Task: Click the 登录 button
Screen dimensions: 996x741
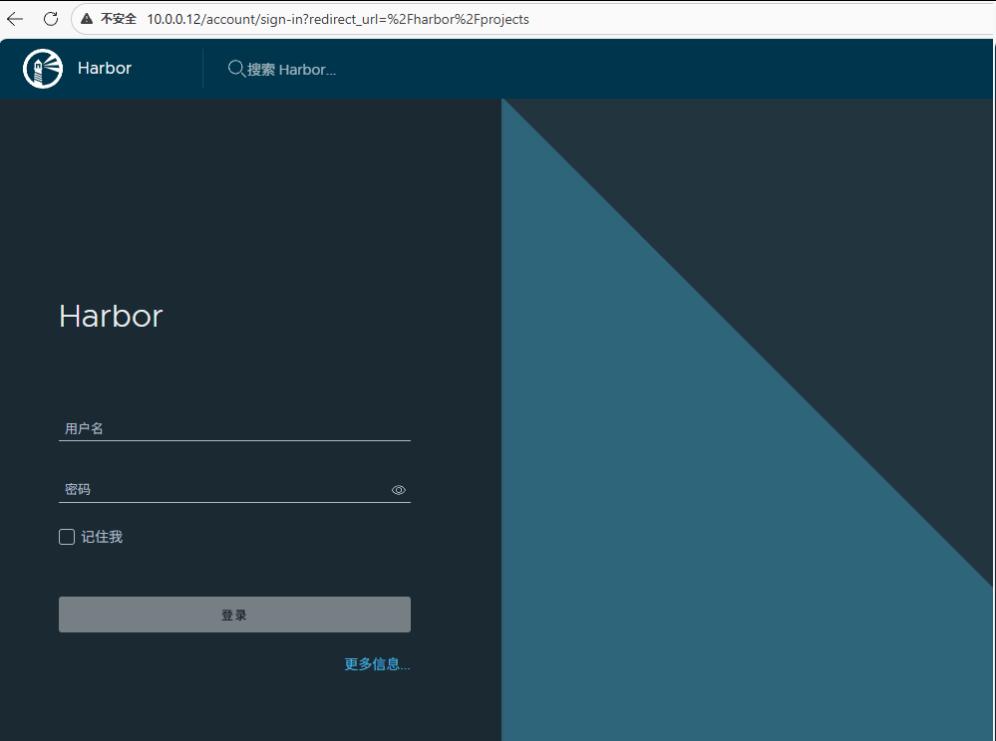Action: [234, 615]
